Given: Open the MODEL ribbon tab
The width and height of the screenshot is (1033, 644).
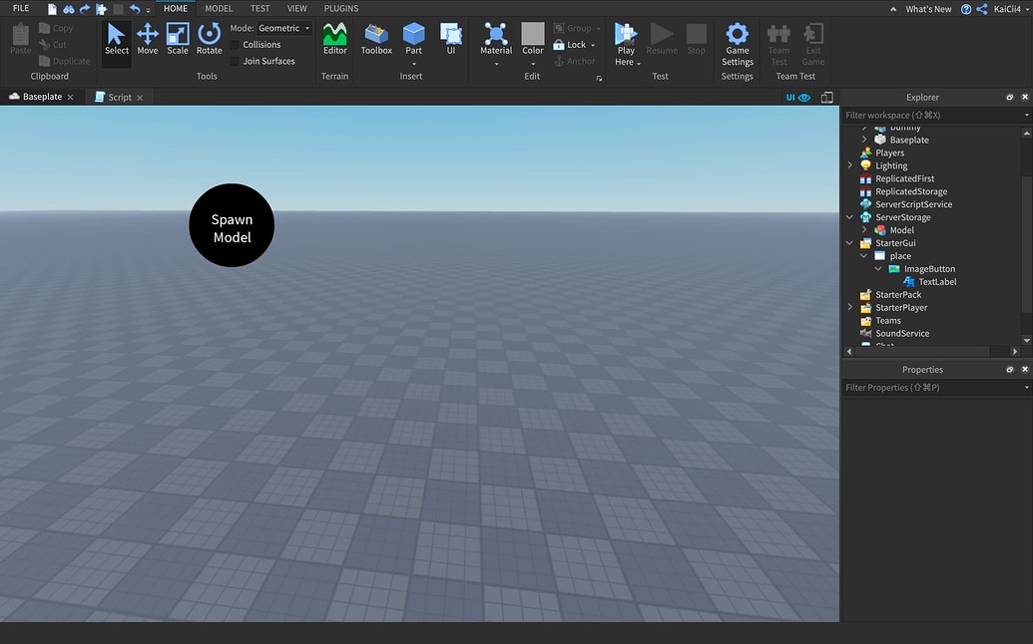Looking at the screenshot, I should [219, 9].
